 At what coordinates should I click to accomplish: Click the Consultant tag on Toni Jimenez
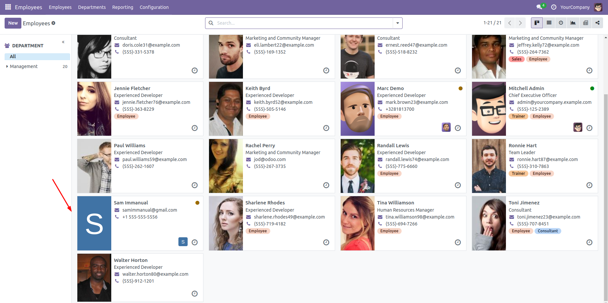point(547,231)
